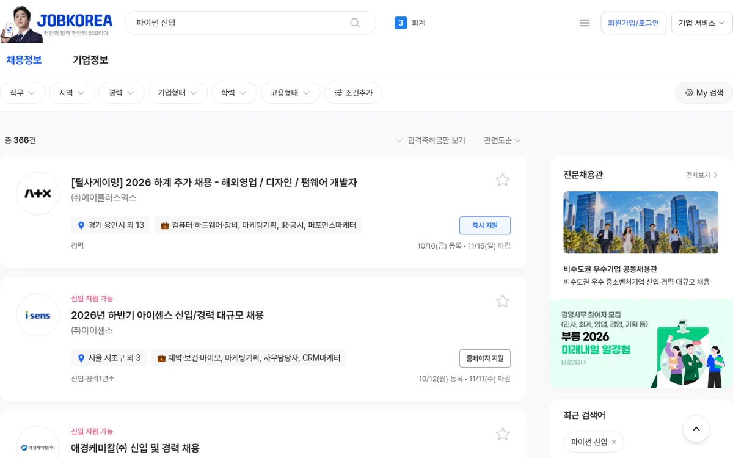Click the A+X company logo
The image size is (733, 458).
pyautogui.click(x=38, y=194)
